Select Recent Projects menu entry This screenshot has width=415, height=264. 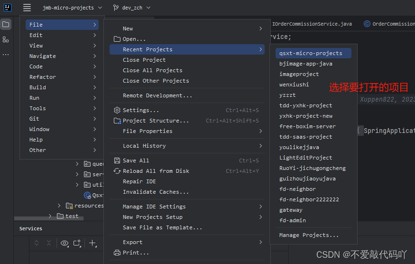pyautogui.click(x=187, y=49)
